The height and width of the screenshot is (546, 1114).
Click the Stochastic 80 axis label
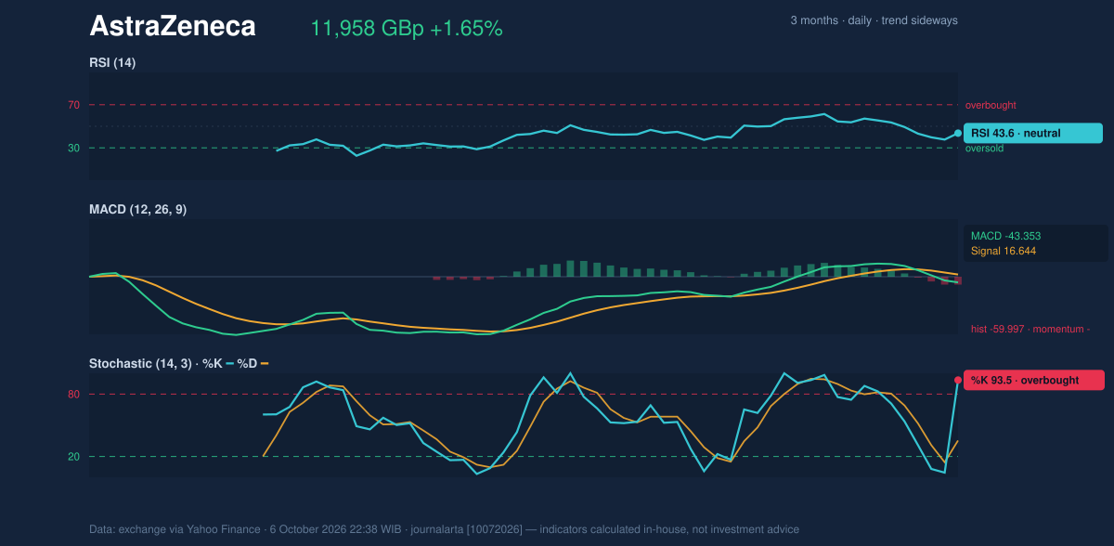[x=73, y=395]
